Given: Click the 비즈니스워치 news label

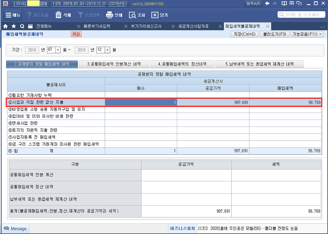Looking at the screenshot, I should pyautogui.click(x=182, y=228).
